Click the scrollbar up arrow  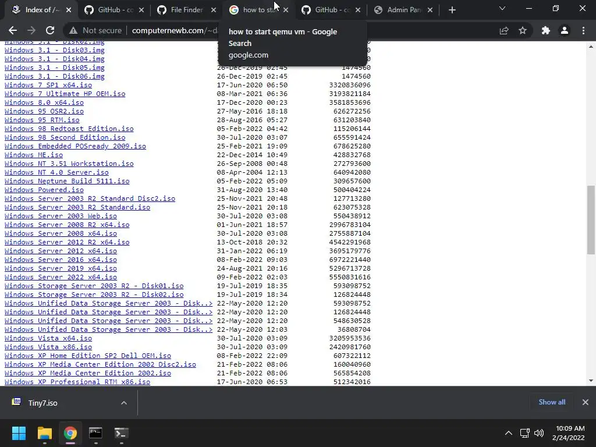click(591, 47)
